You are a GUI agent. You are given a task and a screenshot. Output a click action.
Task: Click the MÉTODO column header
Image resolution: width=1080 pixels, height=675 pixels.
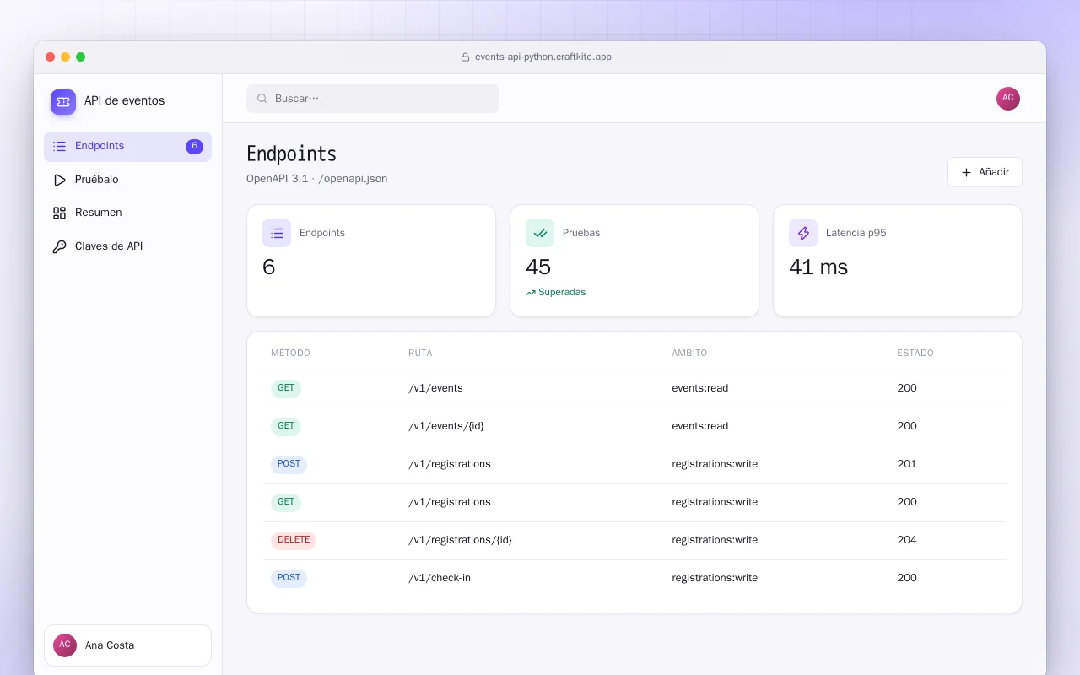click(290, 353)
